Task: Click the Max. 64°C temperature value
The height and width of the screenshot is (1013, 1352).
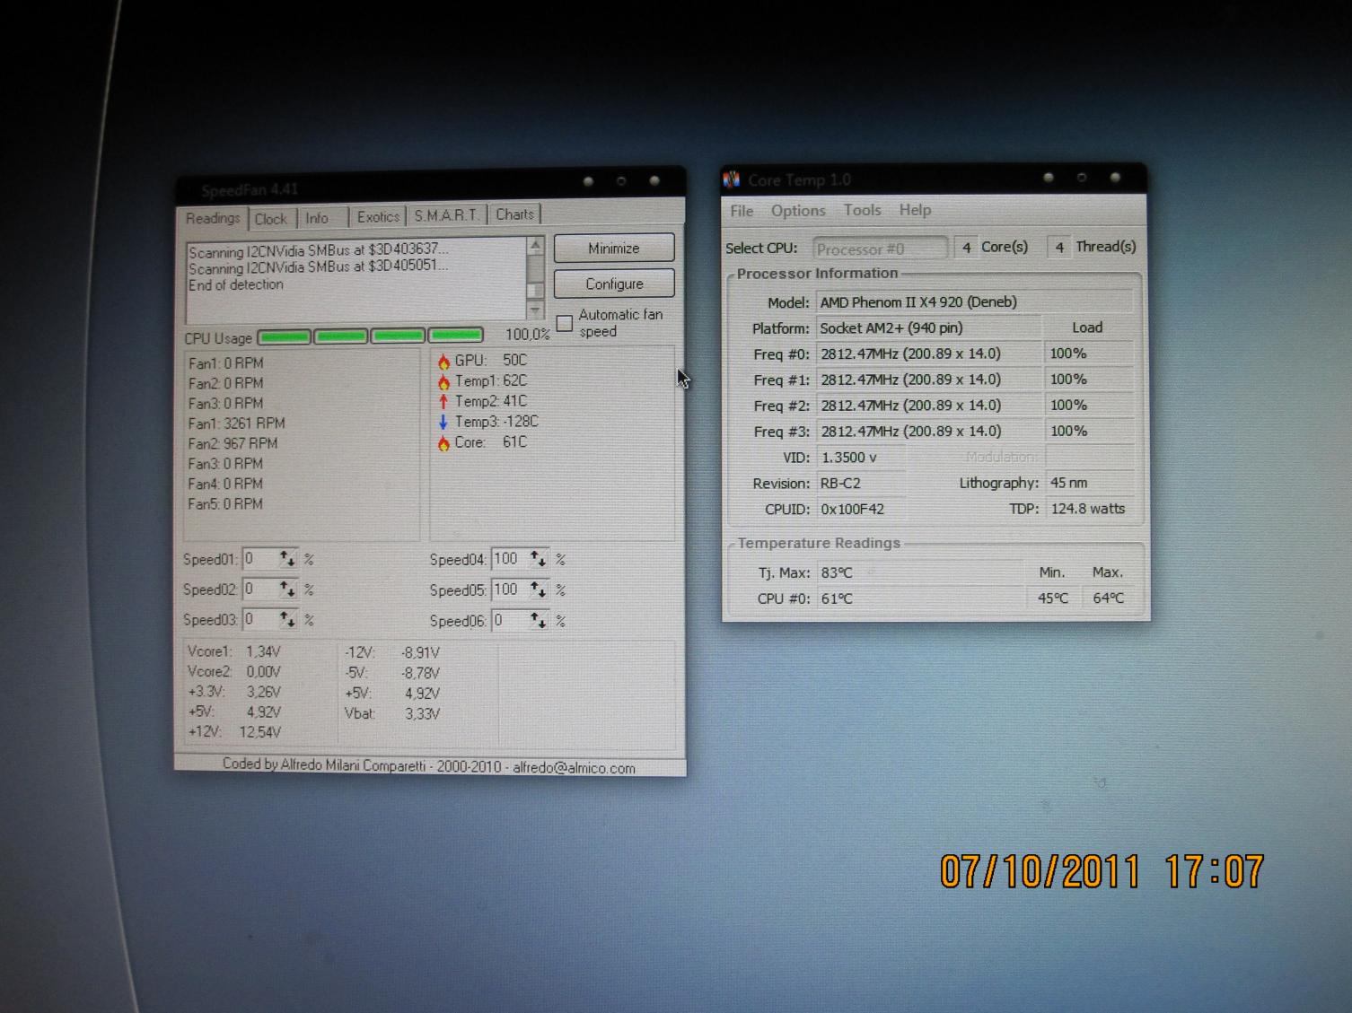Action: pyautogui.click(x=1108, y=598)
